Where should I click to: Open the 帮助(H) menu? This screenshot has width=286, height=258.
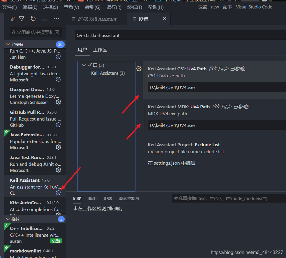point(156,7)
